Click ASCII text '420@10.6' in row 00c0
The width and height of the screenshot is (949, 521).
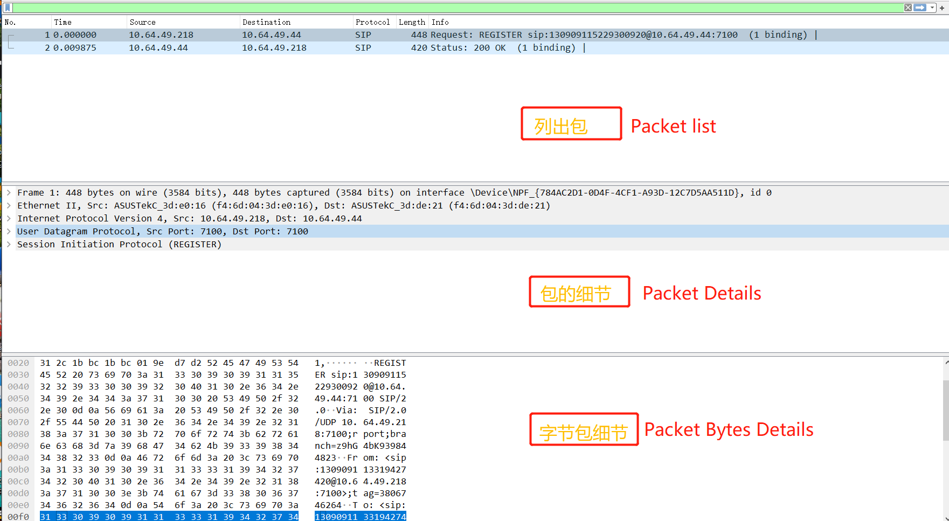[336, 482]
